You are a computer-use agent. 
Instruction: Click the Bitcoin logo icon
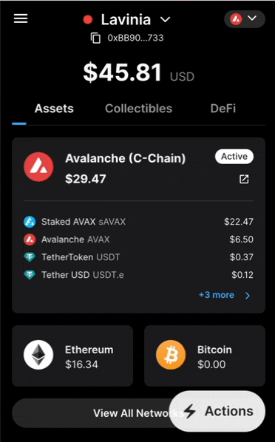click(x=171, y=355)
